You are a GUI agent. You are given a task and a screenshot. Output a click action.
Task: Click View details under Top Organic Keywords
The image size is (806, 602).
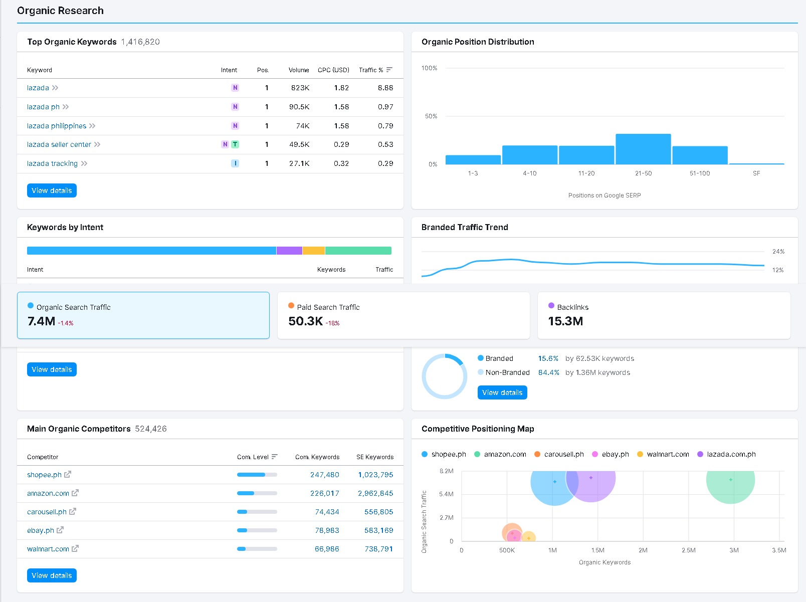coord(52,190)
